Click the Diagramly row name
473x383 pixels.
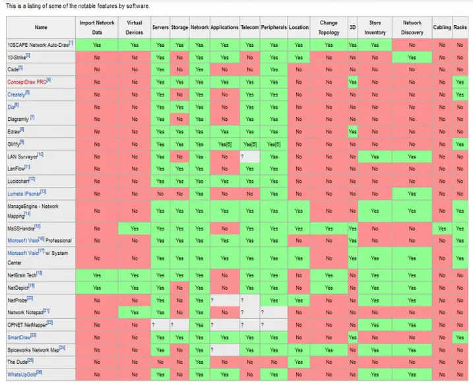(x=18, y=120)
